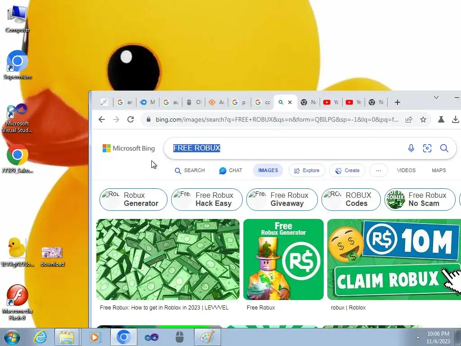Select the IMAGES tab
The image size is (461, 346).
268,170
